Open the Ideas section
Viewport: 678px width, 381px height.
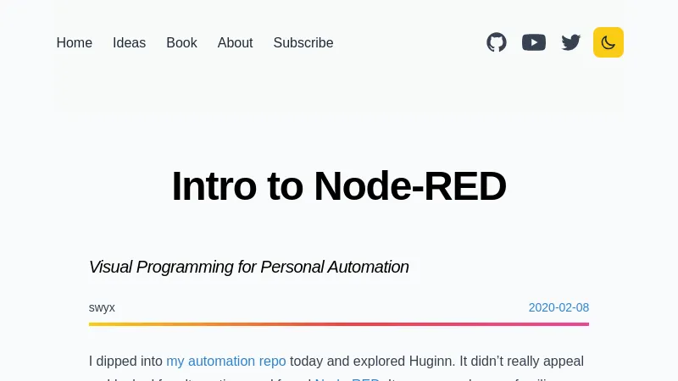130,43
